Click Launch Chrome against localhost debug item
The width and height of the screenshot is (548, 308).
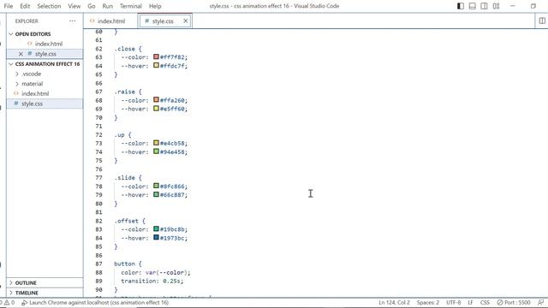click(x=95, y=302)
